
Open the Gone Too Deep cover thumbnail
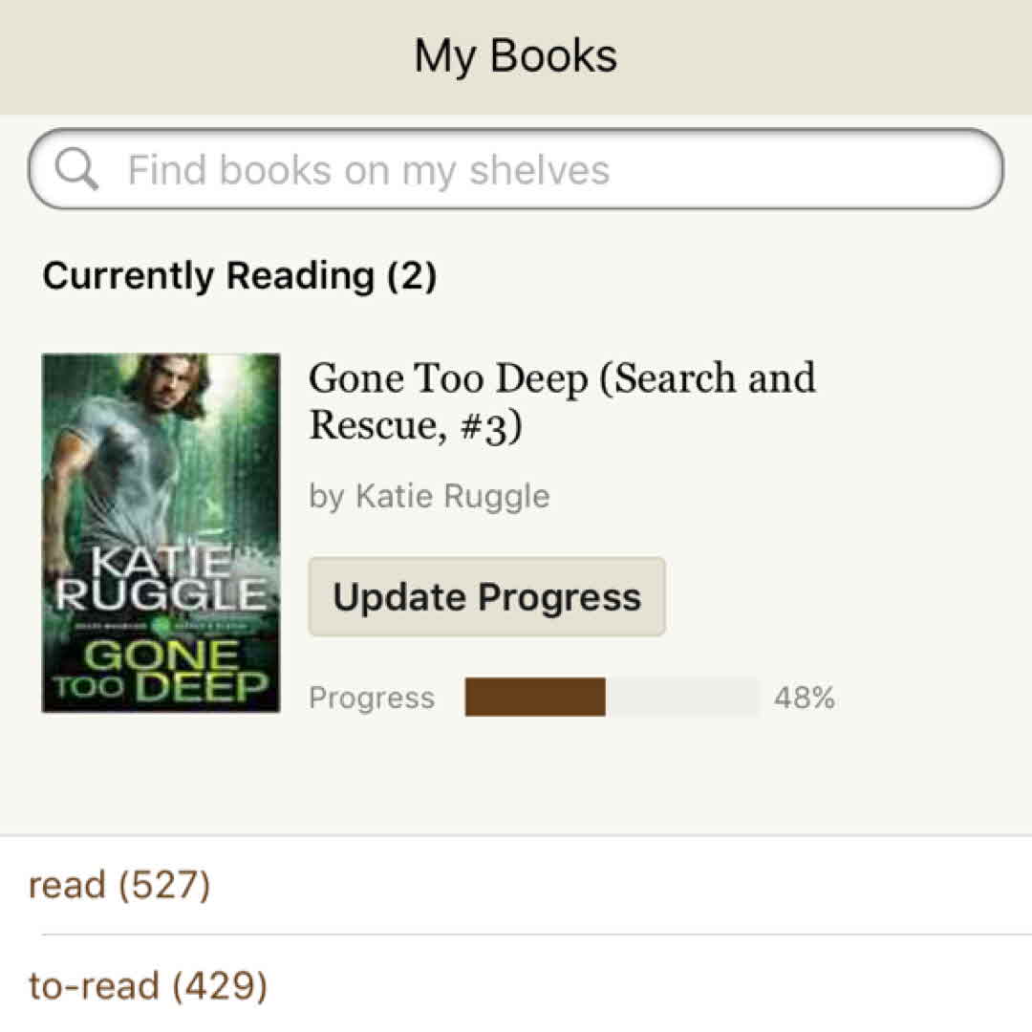(x=161, y=532)
